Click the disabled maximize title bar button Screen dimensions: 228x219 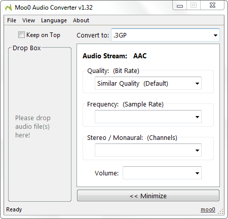pyautogui.click(x=194, y=6)
